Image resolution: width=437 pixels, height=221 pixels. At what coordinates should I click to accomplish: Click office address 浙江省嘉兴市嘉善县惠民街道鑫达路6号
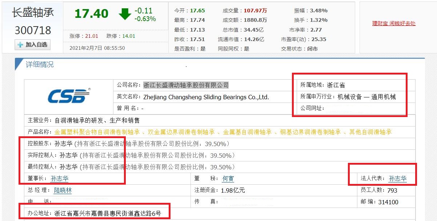(x=108, y=213)
